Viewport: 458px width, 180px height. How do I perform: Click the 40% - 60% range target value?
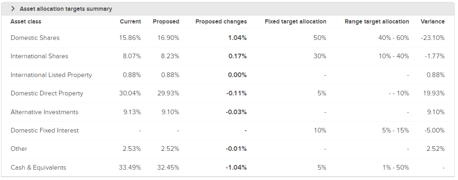click(x=394, y=38)
